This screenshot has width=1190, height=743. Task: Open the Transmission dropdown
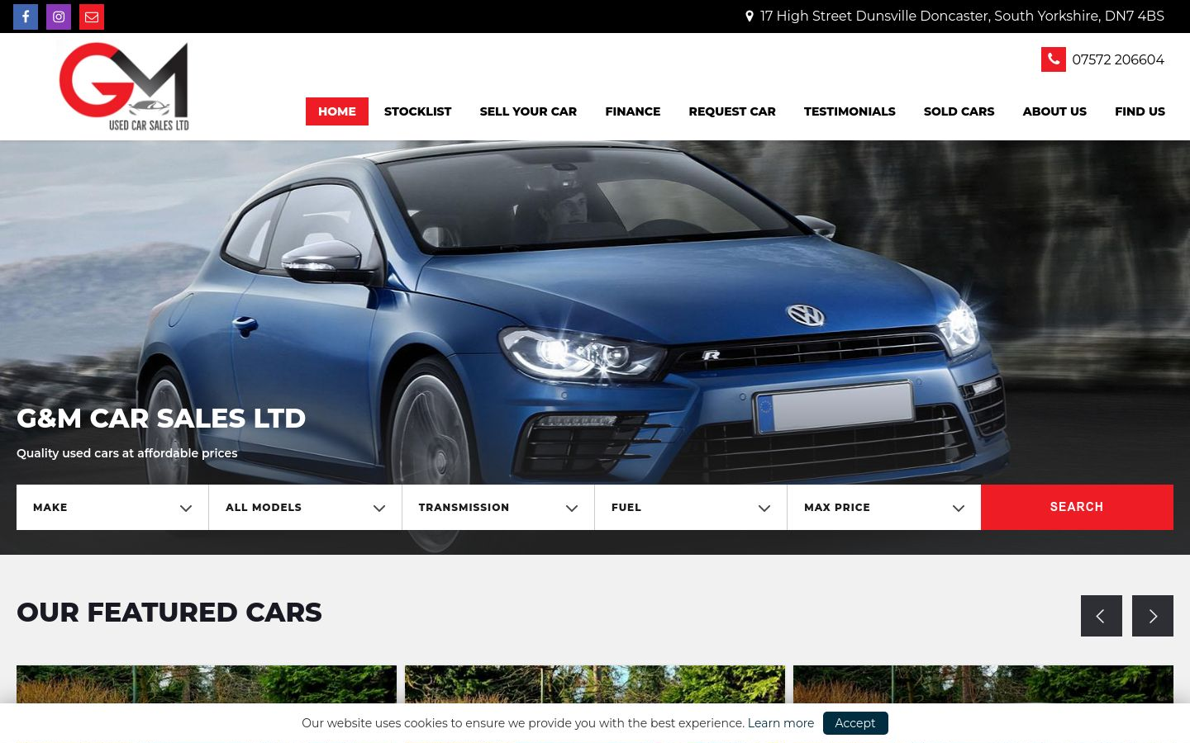point(498,507)
